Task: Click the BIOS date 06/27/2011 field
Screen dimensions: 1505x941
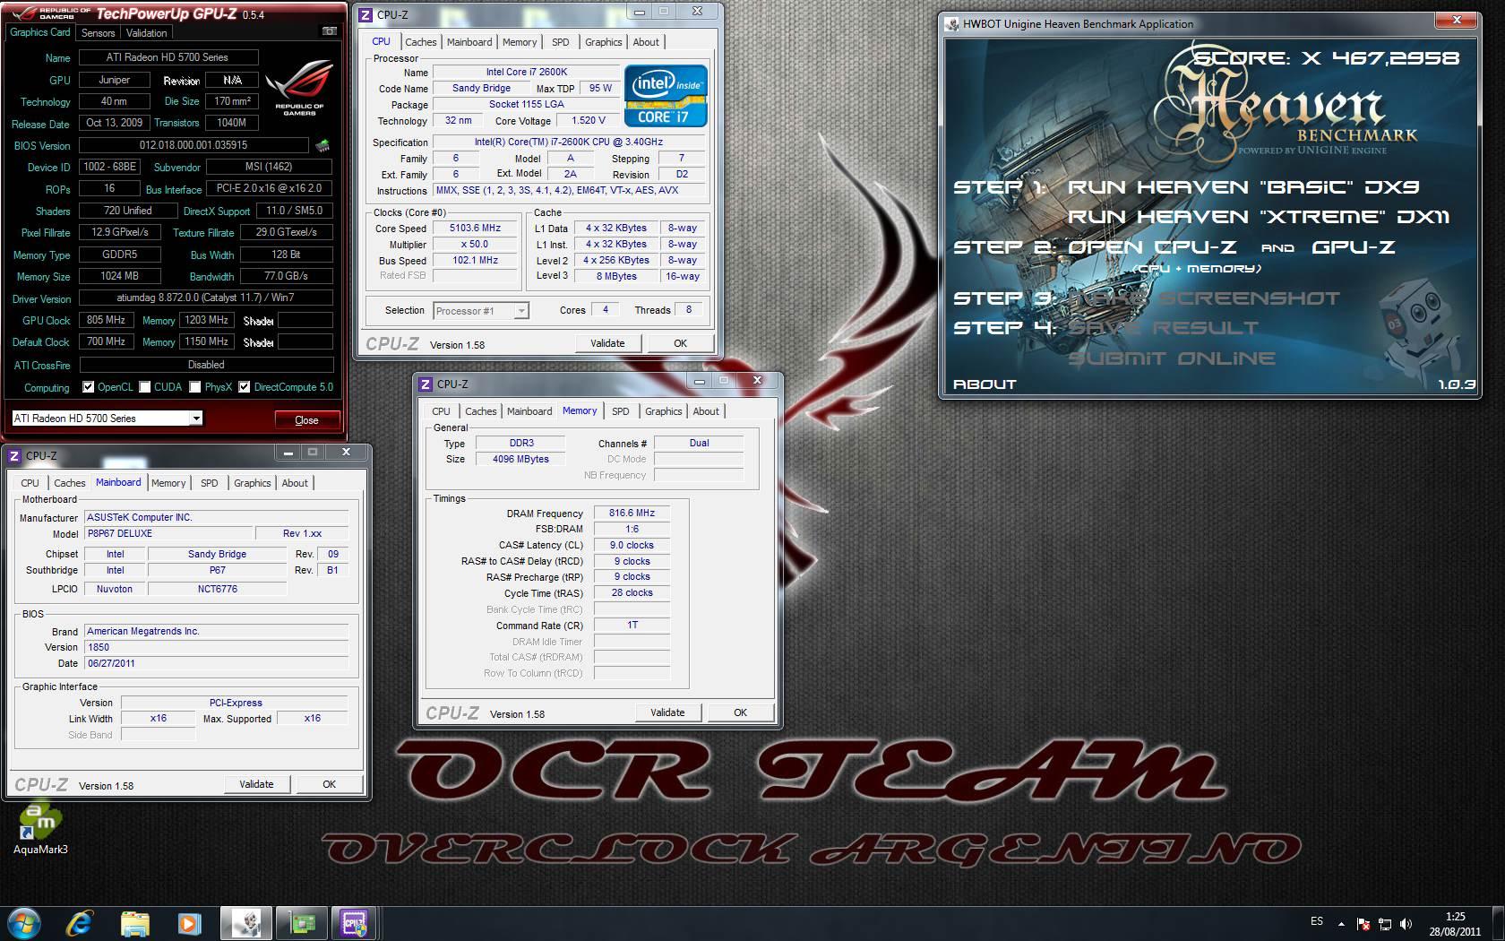Action: click(216, 663)
